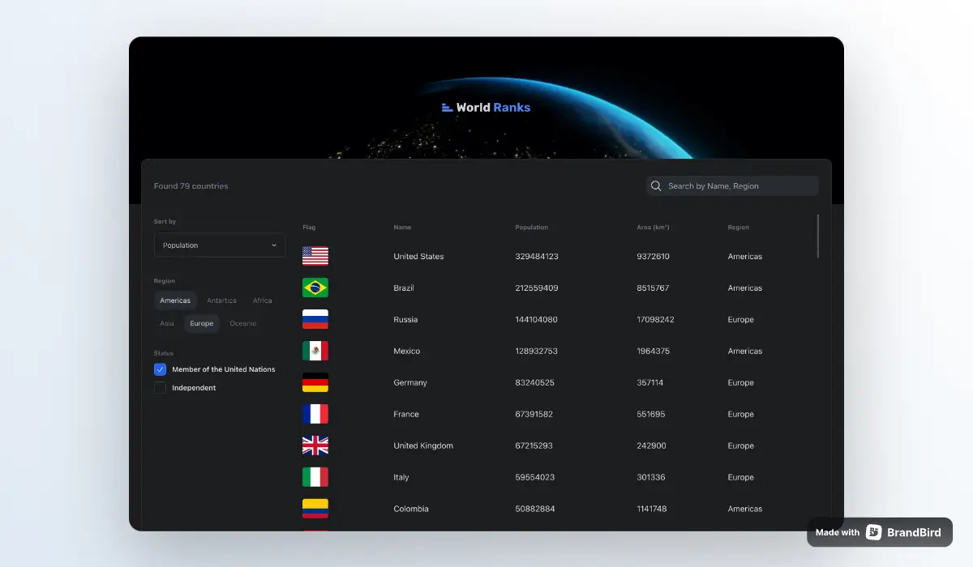The width and height of the screenshot is (973, 567).
Task: Select the Africa region filter
Action: 262,300
